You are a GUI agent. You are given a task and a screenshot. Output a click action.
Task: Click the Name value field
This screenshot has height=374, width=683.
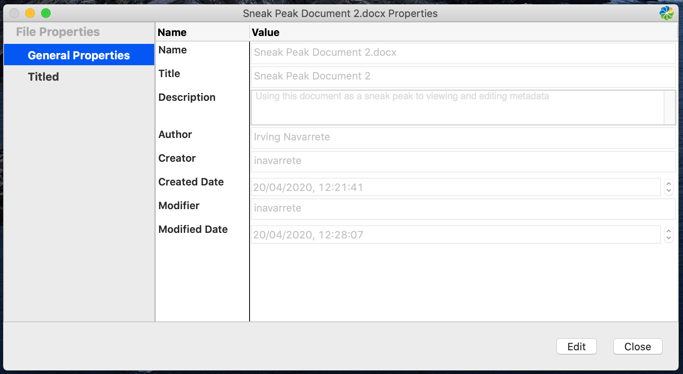click(x=463, y=53)
